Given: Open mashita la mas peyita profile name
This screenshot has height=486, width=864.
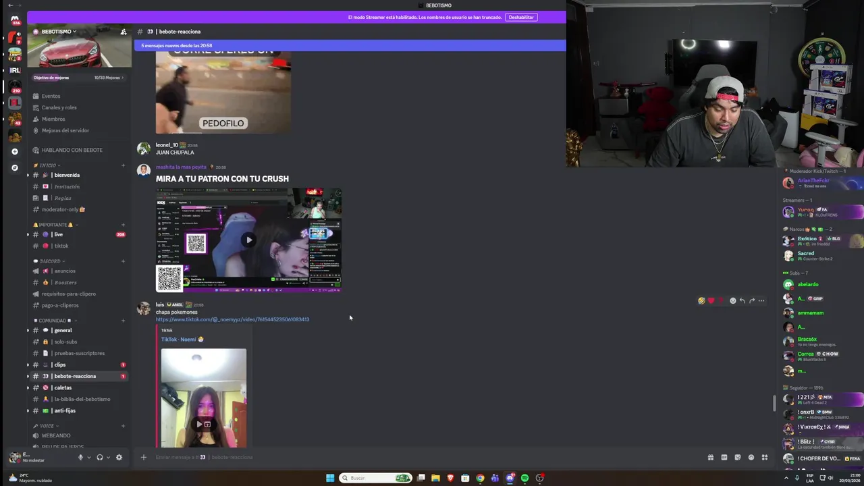Looking at the screenshot, I should pos(181,167).
